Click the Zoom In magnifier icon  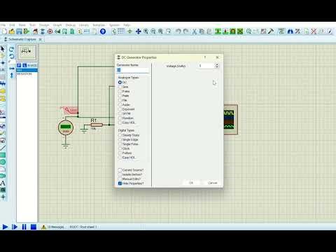pos(146,31)
